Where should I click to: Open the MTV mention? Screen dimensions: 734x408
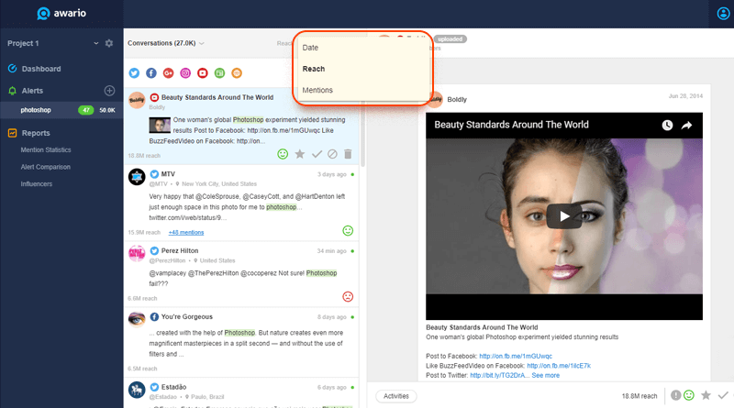(241, 203)
